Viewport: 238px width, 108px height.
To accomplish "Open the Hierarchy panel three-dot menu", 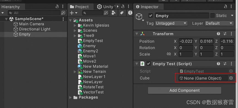I will click(x=63, y=7).
